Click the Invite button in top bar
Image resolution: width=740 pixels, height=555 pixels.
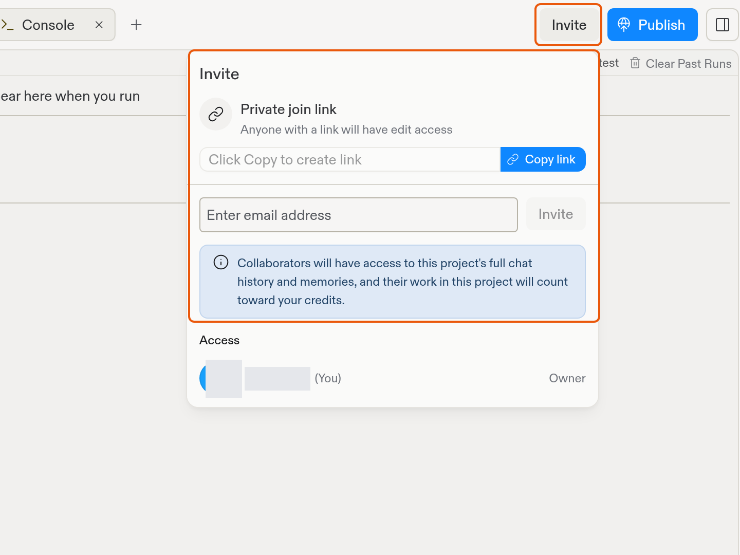coord(569,25)
